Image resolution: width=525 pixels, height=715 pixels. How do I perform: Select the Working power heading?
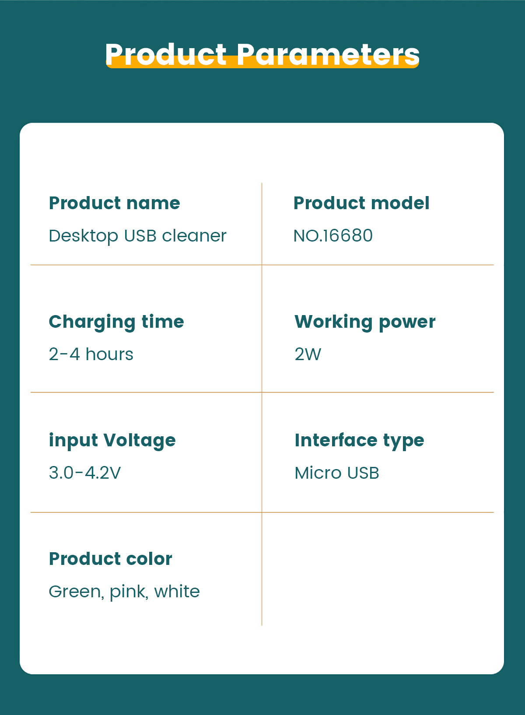tap(365, 322)
